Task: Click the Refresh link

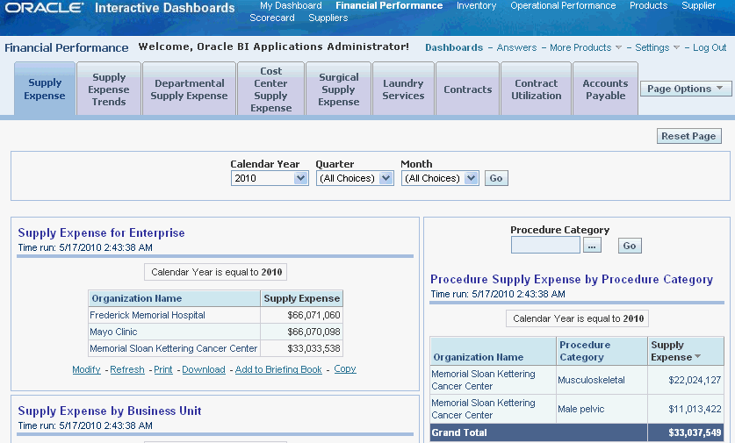Action: pos(127,369)
